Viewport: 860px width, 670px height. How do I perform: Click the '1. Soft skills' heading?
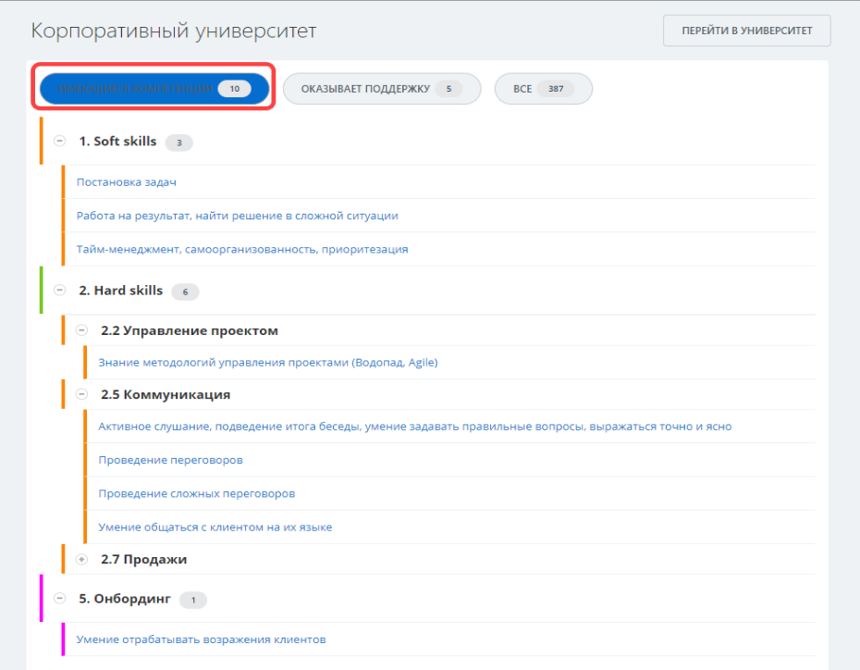coord(117,141)
